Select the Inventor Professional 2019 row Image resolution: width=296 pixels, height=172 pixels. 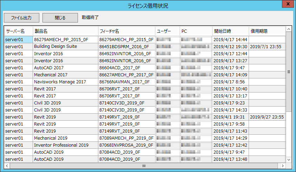click(x=61, y=145)
